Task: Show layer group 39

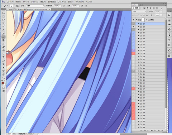Action: click(x=133, y=24)
